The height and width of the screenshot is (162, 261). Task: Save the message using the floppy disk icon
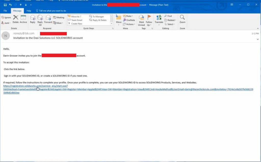point(5,5)
